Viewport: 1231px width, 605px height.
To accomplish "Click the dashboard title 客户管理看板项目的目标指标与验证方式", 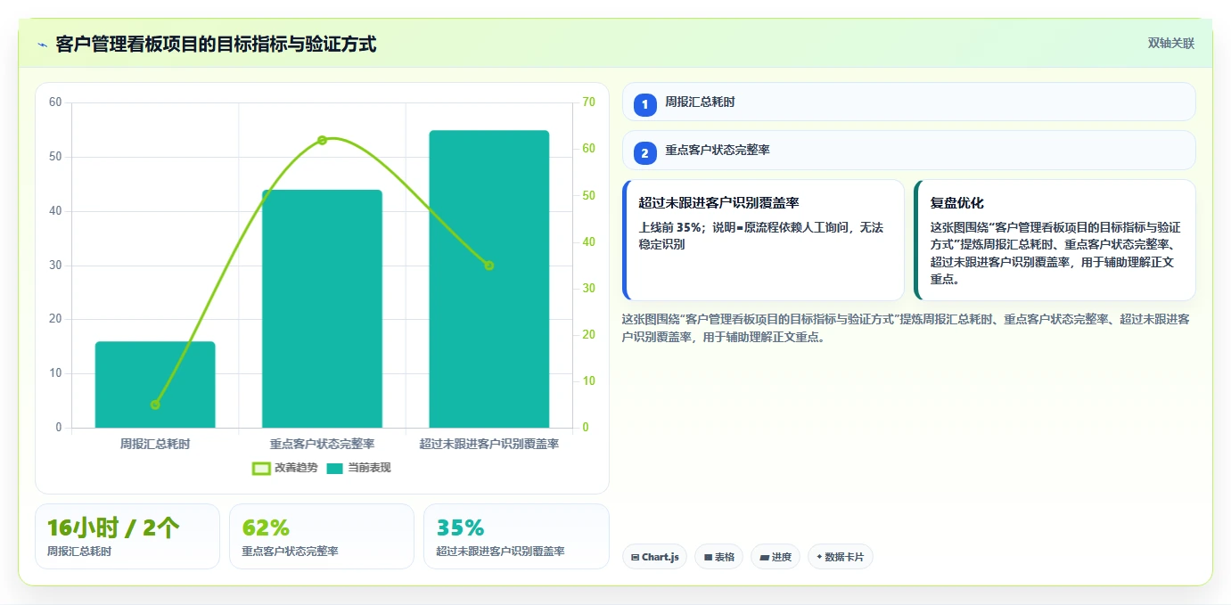I will (x=216, y=44).
